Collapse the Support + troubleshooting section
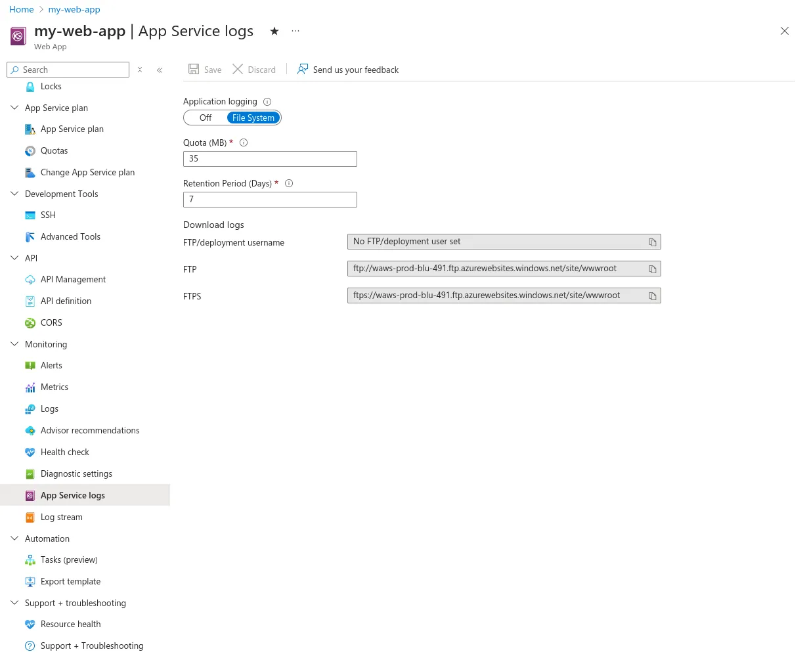The width and height of the screenshot is (807, 656). 14,603
